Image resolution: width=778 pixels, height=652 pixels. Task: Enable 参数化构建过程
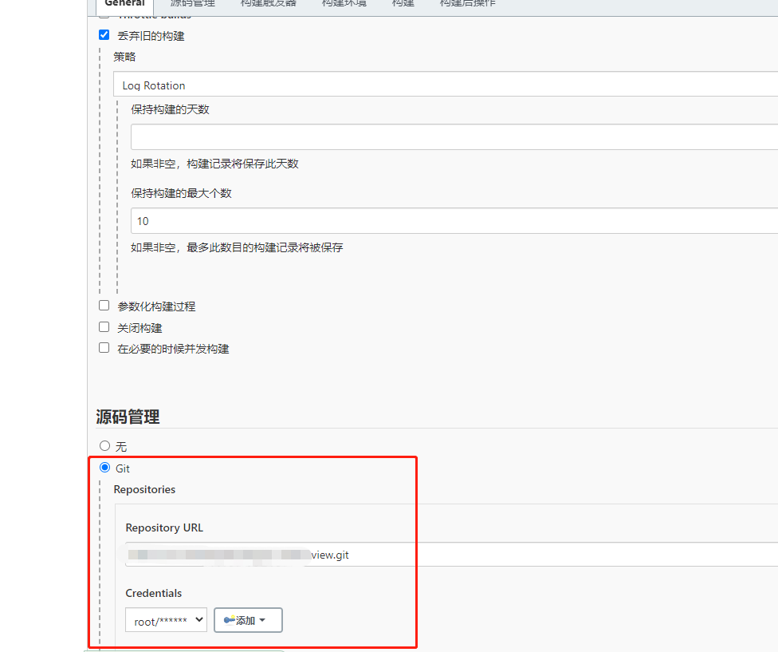click(104, 305)
